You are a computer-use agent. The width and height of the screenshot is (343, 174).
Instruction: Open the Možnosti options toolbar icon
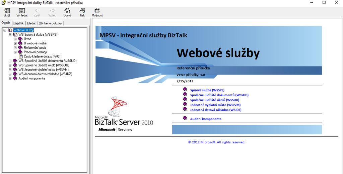97,10
